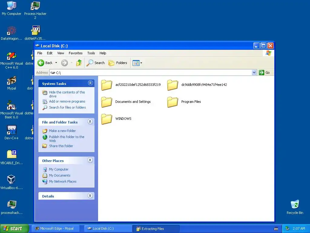310x233 pixels.
Task: Collapse the System Tasks panel
Action: (x=90, y=83)
